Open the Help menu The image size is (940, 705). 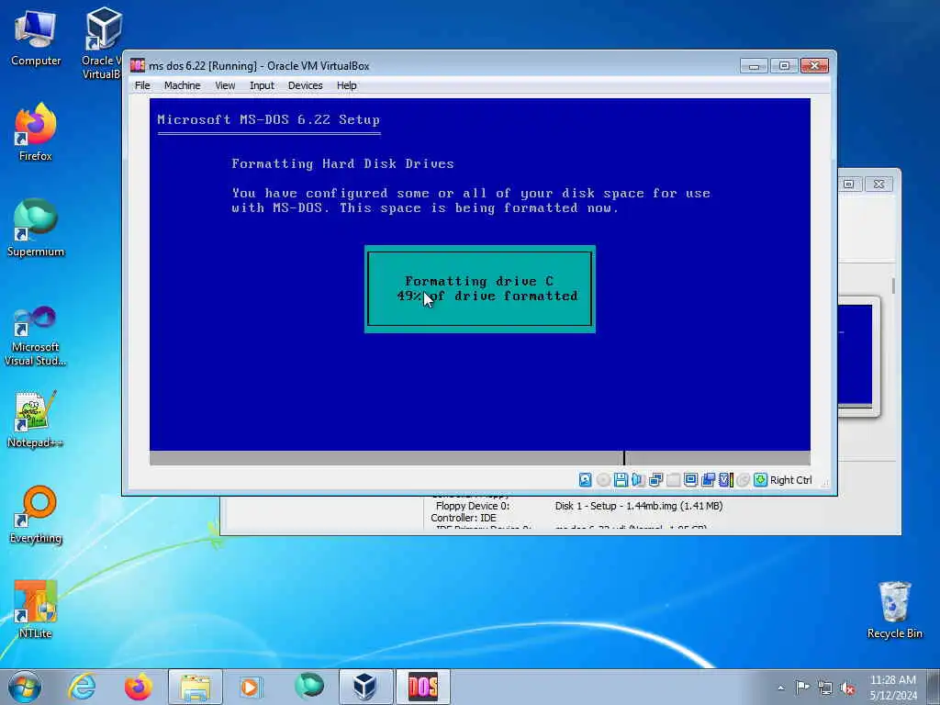[346, 85]
